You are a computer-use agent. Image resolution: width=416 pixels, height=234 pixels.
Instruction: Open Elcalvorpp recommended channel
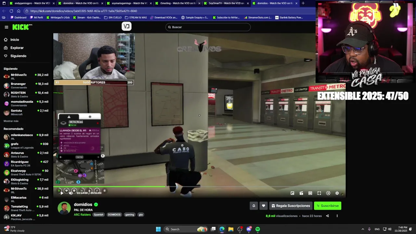[26, 172]
